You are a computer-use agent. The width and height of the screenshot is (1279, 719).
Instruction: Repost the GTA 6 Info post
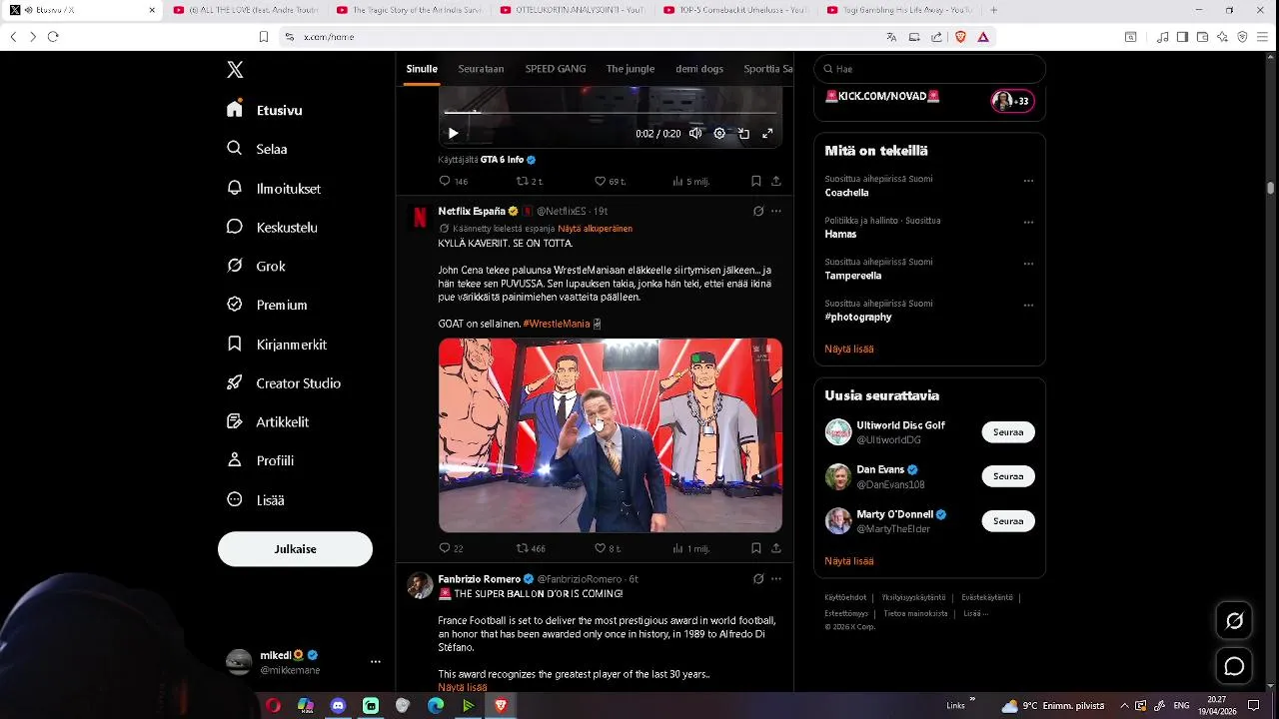(530, 181)
